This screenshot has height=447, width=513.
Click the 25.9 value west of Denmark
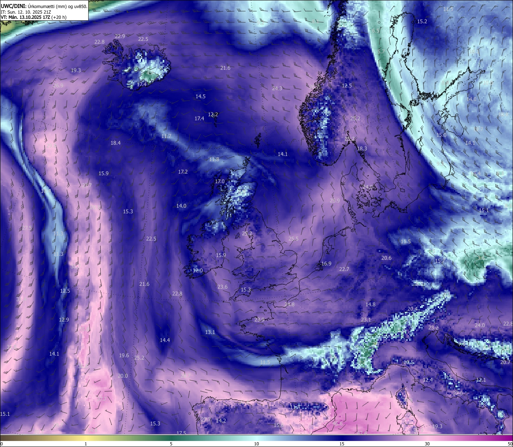point(335,200)
